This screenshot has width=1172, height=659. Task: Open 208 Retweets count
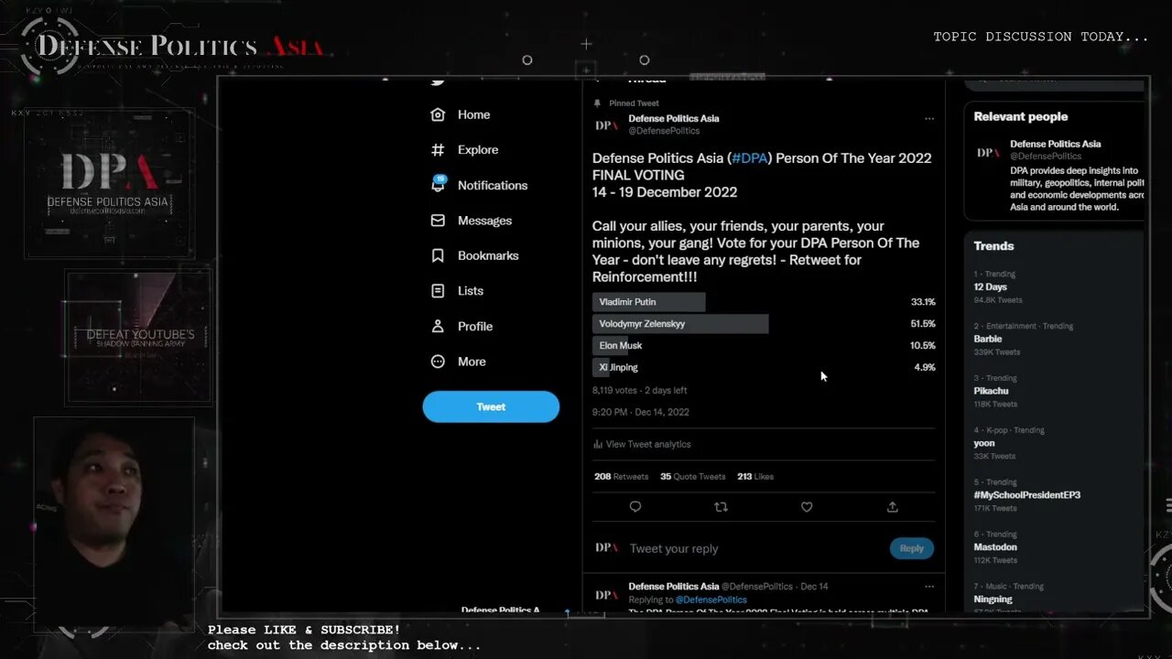coord(621,476)
